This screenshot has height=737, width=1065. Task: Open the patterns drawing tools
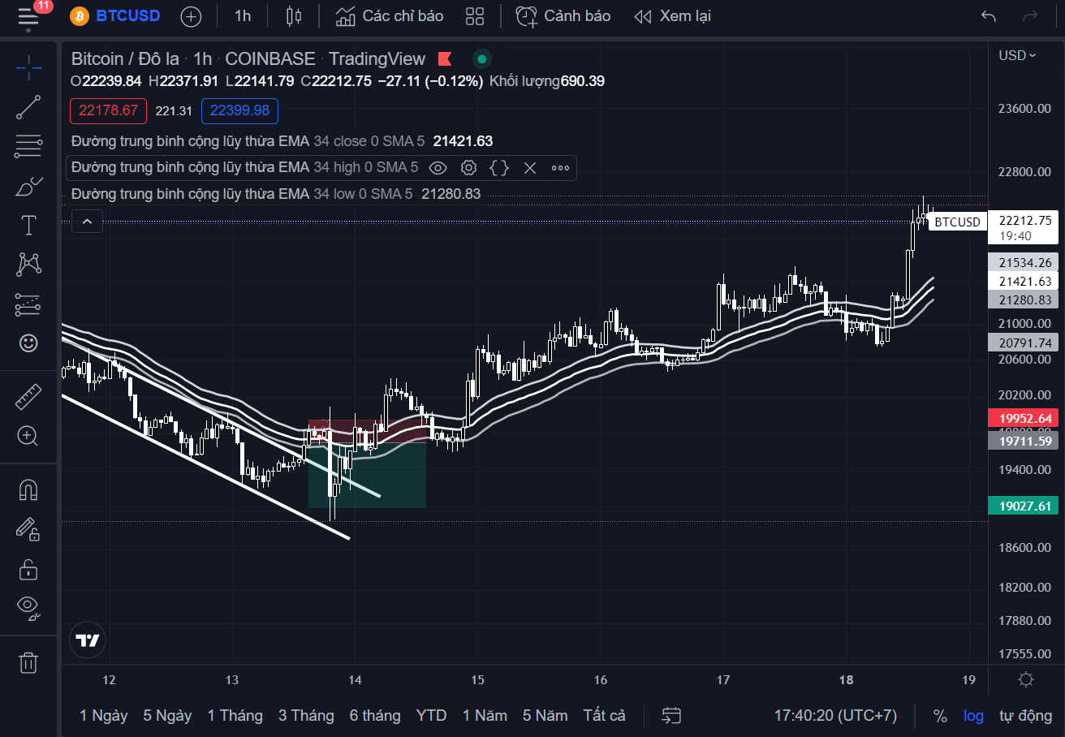click(28, 264)
